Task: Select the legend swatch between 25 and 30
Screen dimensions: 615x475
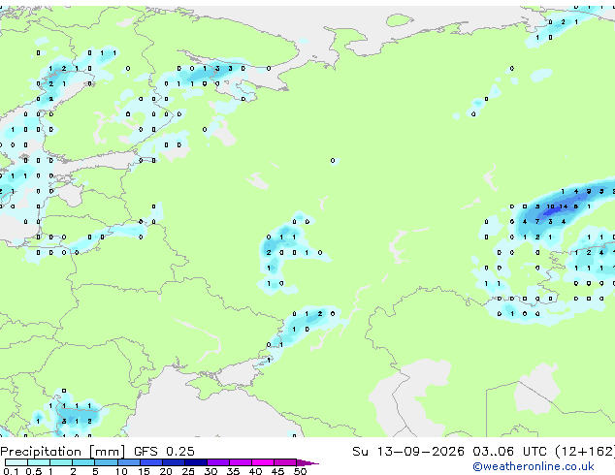Action: coord(196,462)
